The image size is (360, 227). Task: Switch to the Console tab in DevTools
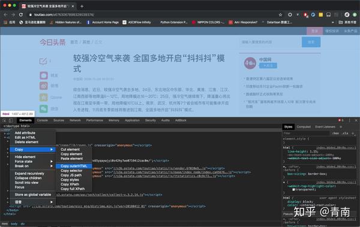coord(43,120)
